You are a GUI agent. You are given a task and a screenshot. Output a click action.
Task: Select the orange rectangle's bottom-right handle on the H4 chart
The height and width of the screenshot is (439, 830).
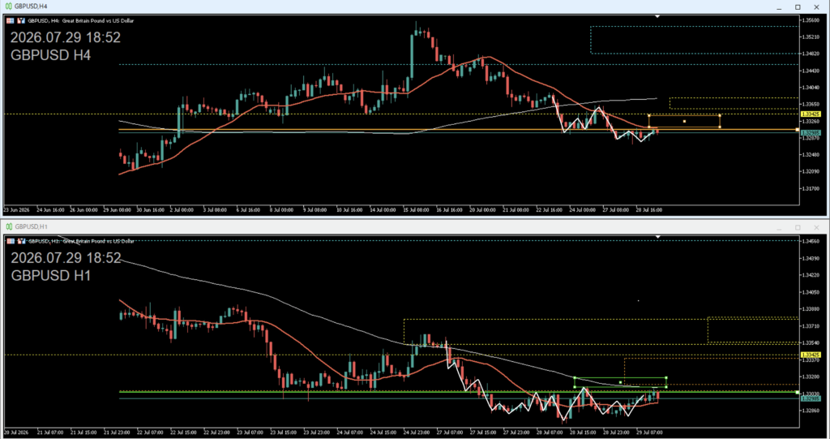(x=720, y=127)
